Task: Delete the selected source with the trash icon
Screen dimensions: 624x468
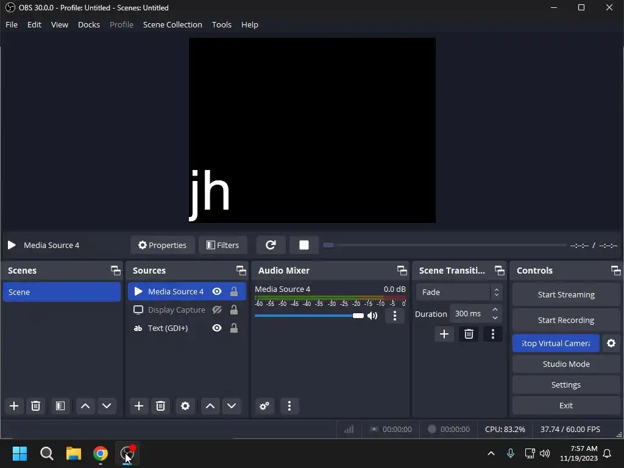Action: [160, 406]
